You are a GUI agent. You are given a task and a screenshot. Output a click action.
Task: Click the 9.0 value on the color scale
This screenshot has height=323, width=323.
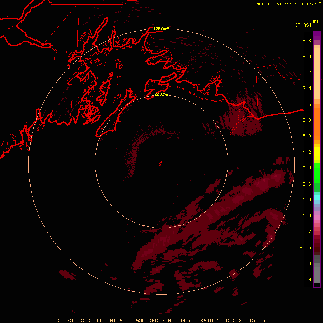tap(307, 56)
